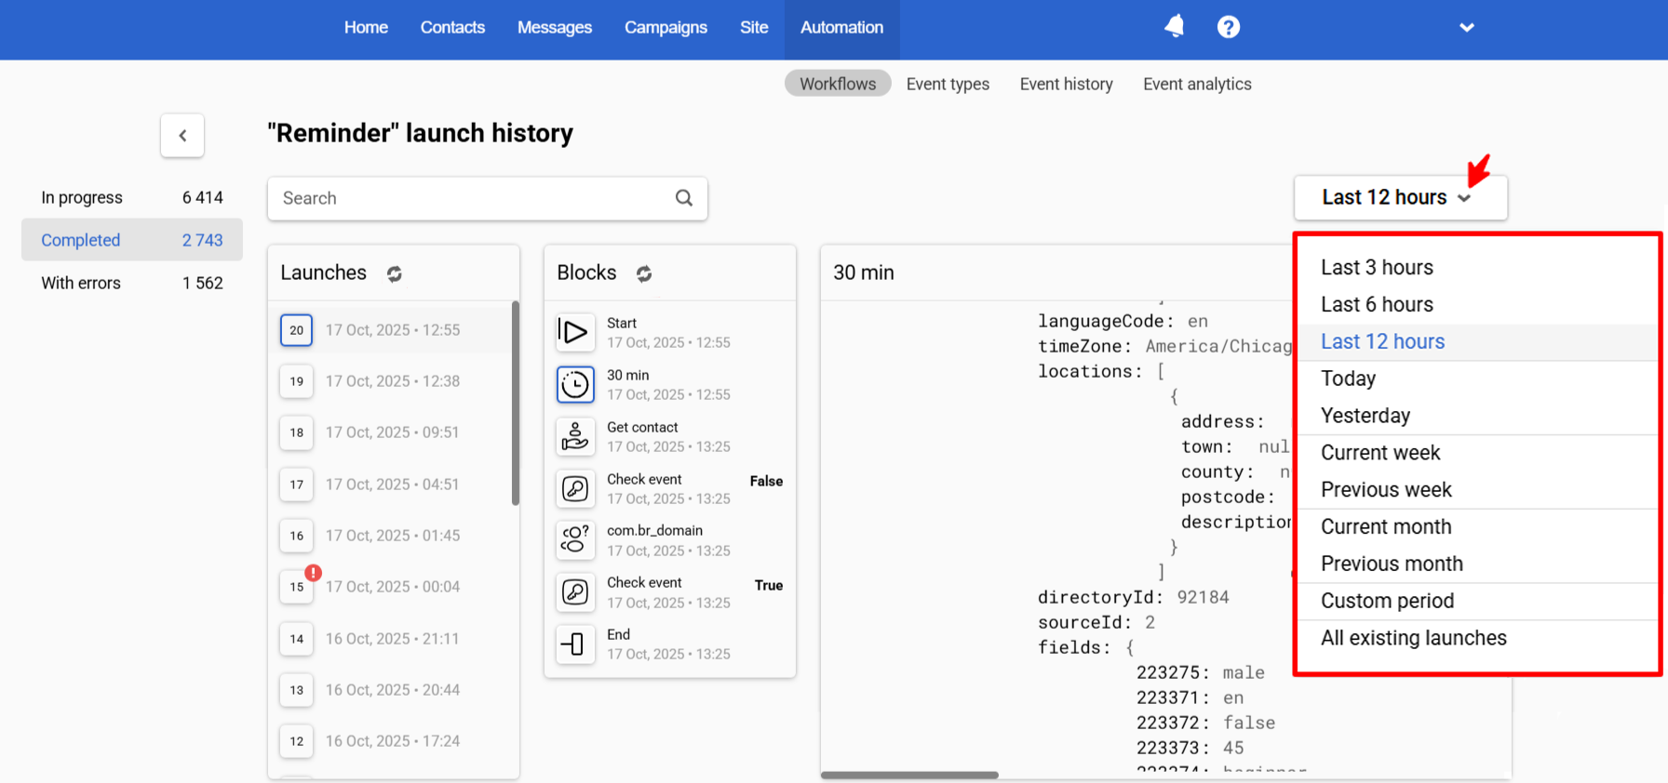Open the help question mark icon
Screen dimensions: 1668x783
click(1229, 27)
